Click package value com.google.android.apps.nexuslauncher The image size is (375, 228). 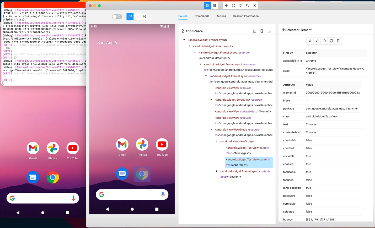coord(332,108)
